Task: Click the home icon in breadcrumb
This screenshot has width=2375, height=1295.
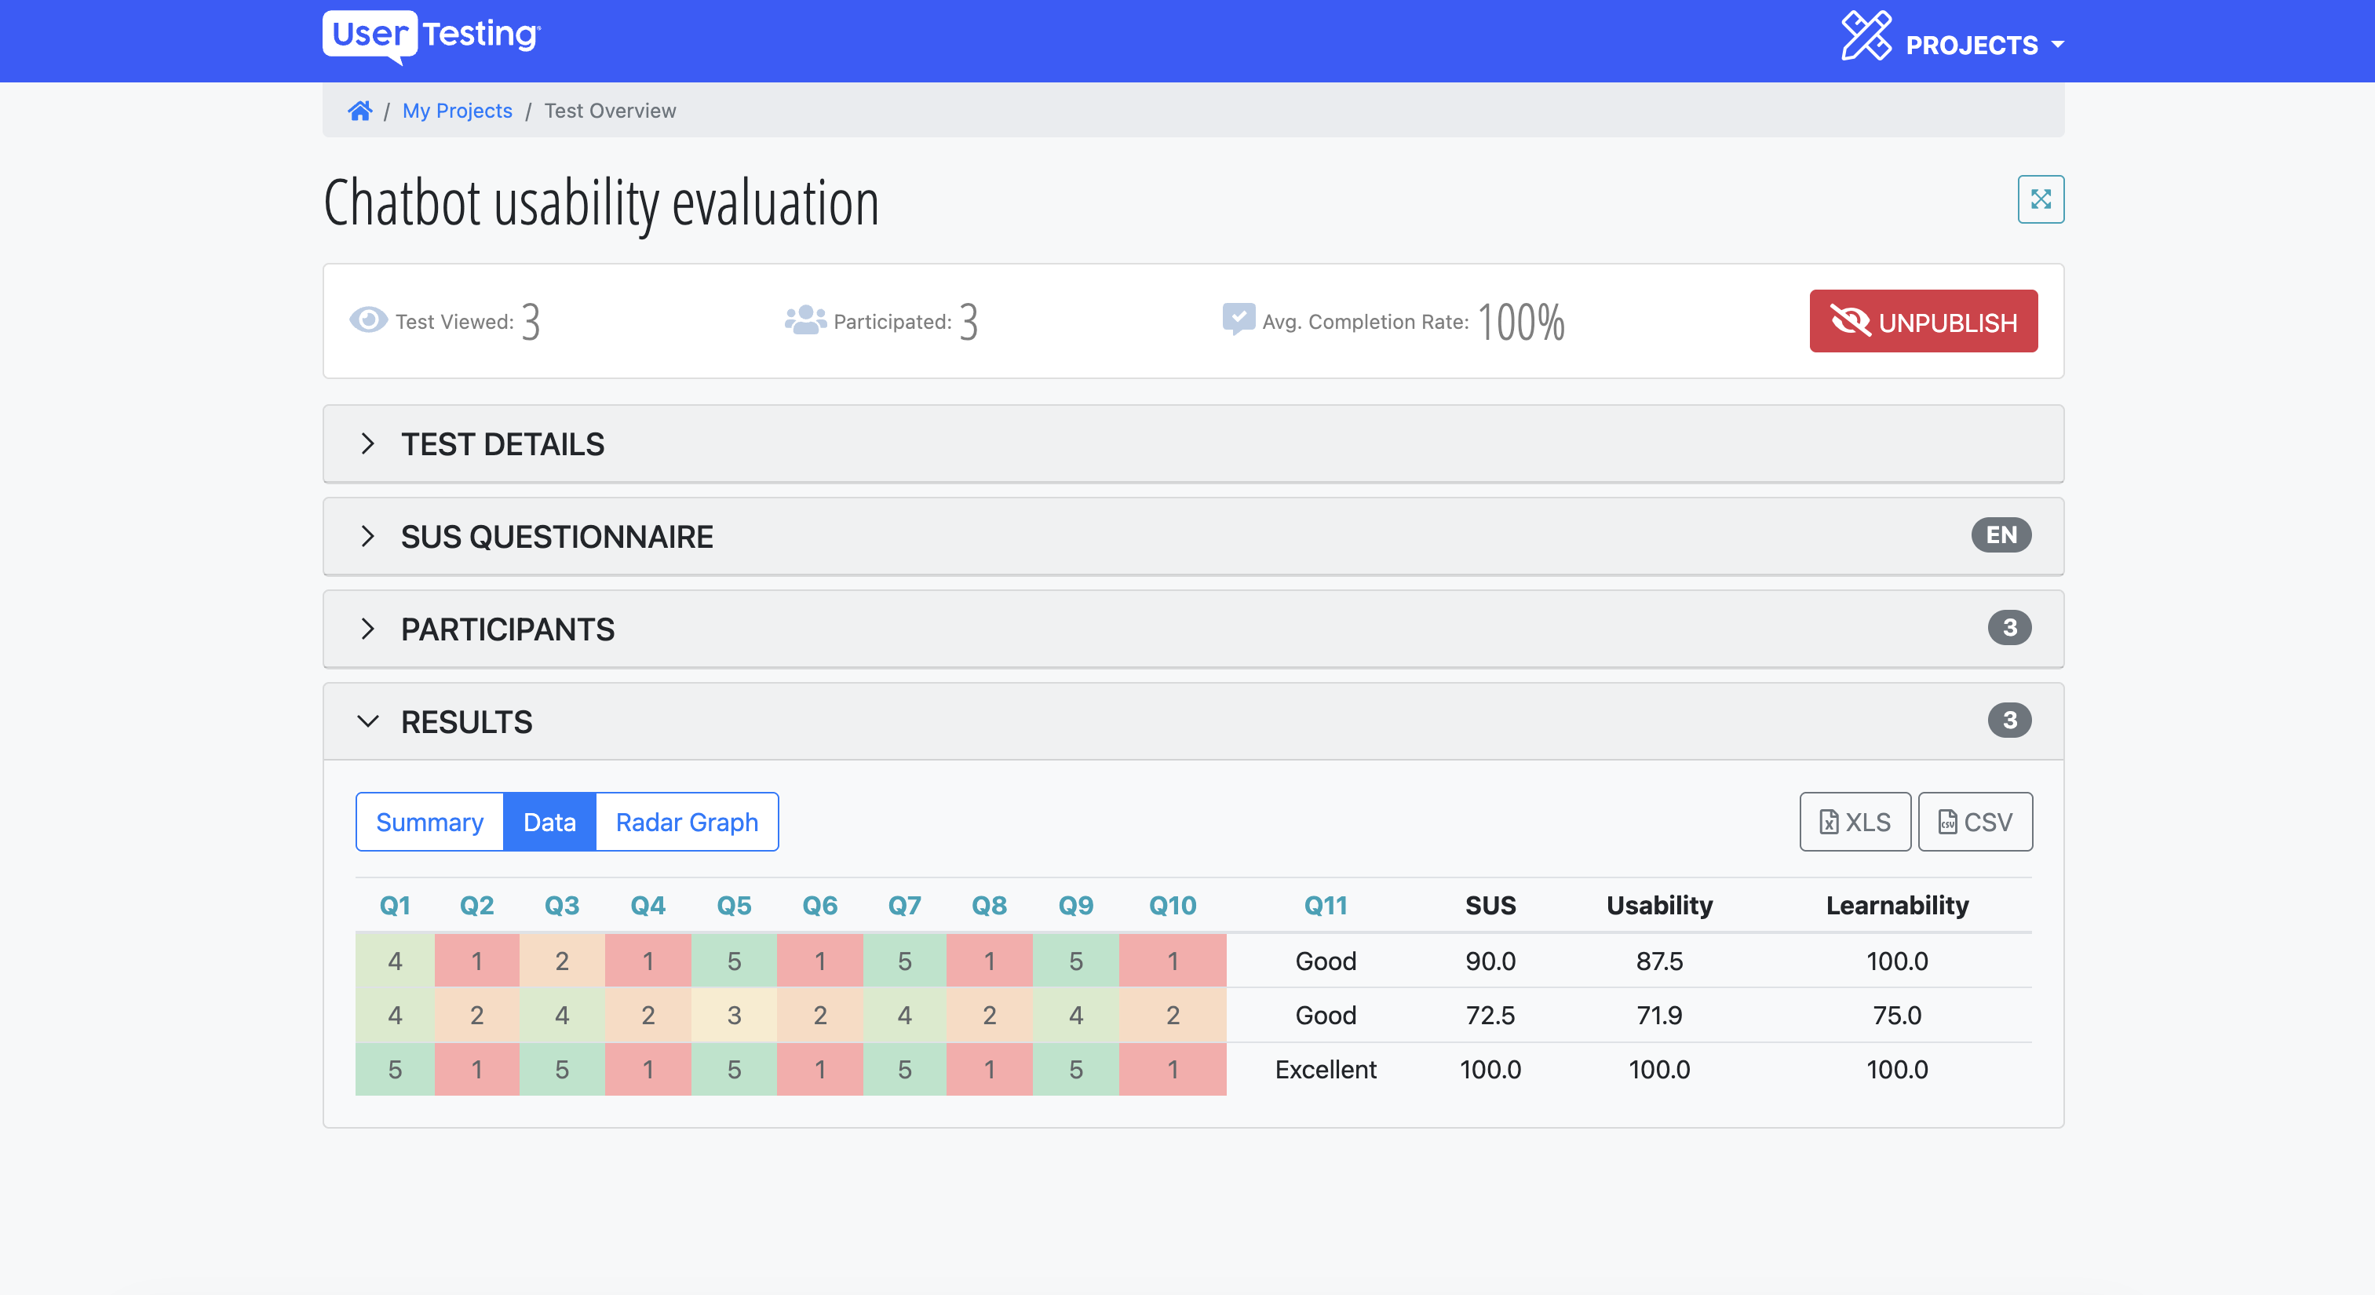Action: coord(359,111)
